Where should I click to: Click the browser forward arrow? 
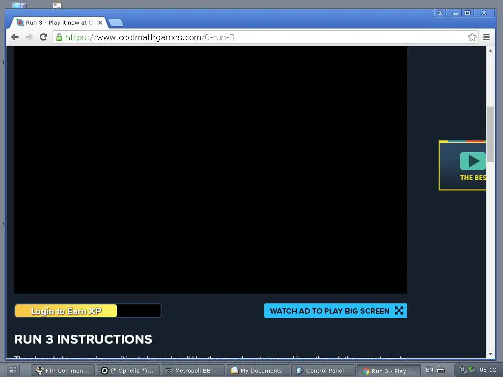click(x=29, y=37)
